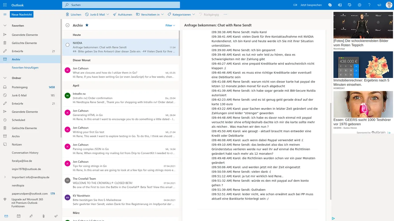Viewport: 394px width, 221px height.
Task: Open email 'Generating HTML in Go'
Action: [120, 115]
